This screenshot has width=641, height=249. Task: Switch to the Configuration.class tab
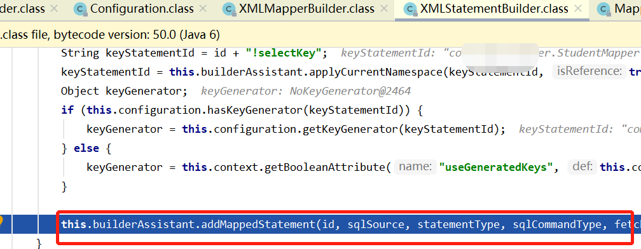click(142, 8)
